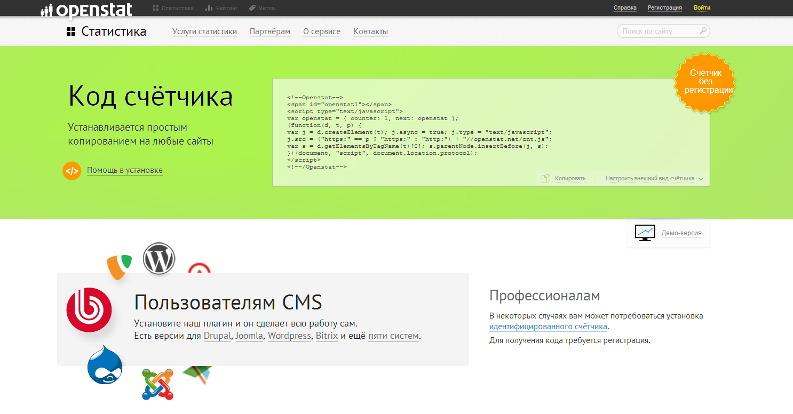
Task: Open the Контакты menu item
Action: pyautogui.click(x=370, y=31)
